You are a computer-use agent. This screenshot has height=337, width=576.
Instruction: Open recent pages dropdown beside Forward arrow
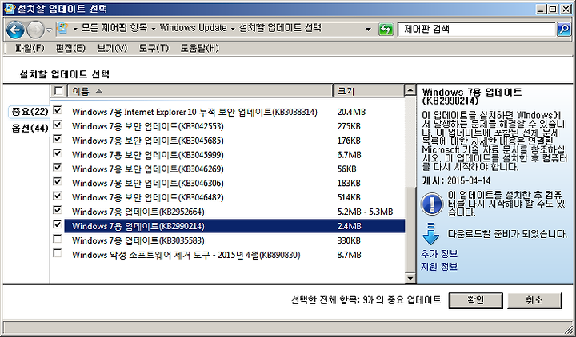(x=50, y=30)
